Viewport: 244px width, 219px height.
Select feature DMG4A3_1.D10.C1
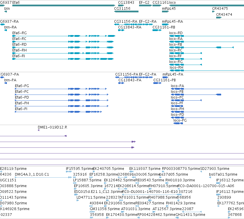click(x=32, y=174)
